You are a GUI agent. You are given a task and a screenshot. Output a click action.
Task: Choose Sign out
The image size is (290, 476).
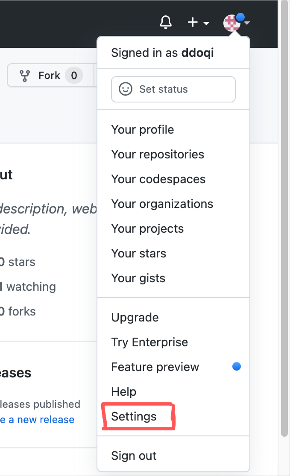tap(134, 456)
